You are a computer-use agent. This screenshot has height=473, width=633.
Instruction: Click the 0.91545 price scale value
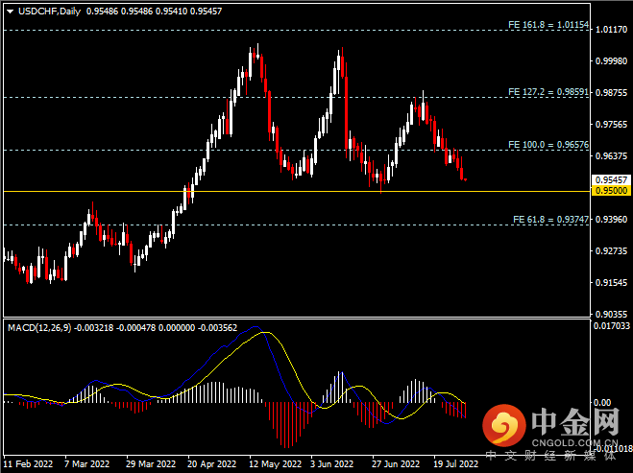pyautogui.click(x=612, y=283)
